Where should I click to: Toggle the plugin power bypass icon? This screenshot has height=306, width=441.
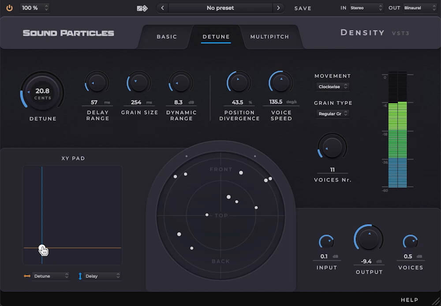click(x=9, y=8)
